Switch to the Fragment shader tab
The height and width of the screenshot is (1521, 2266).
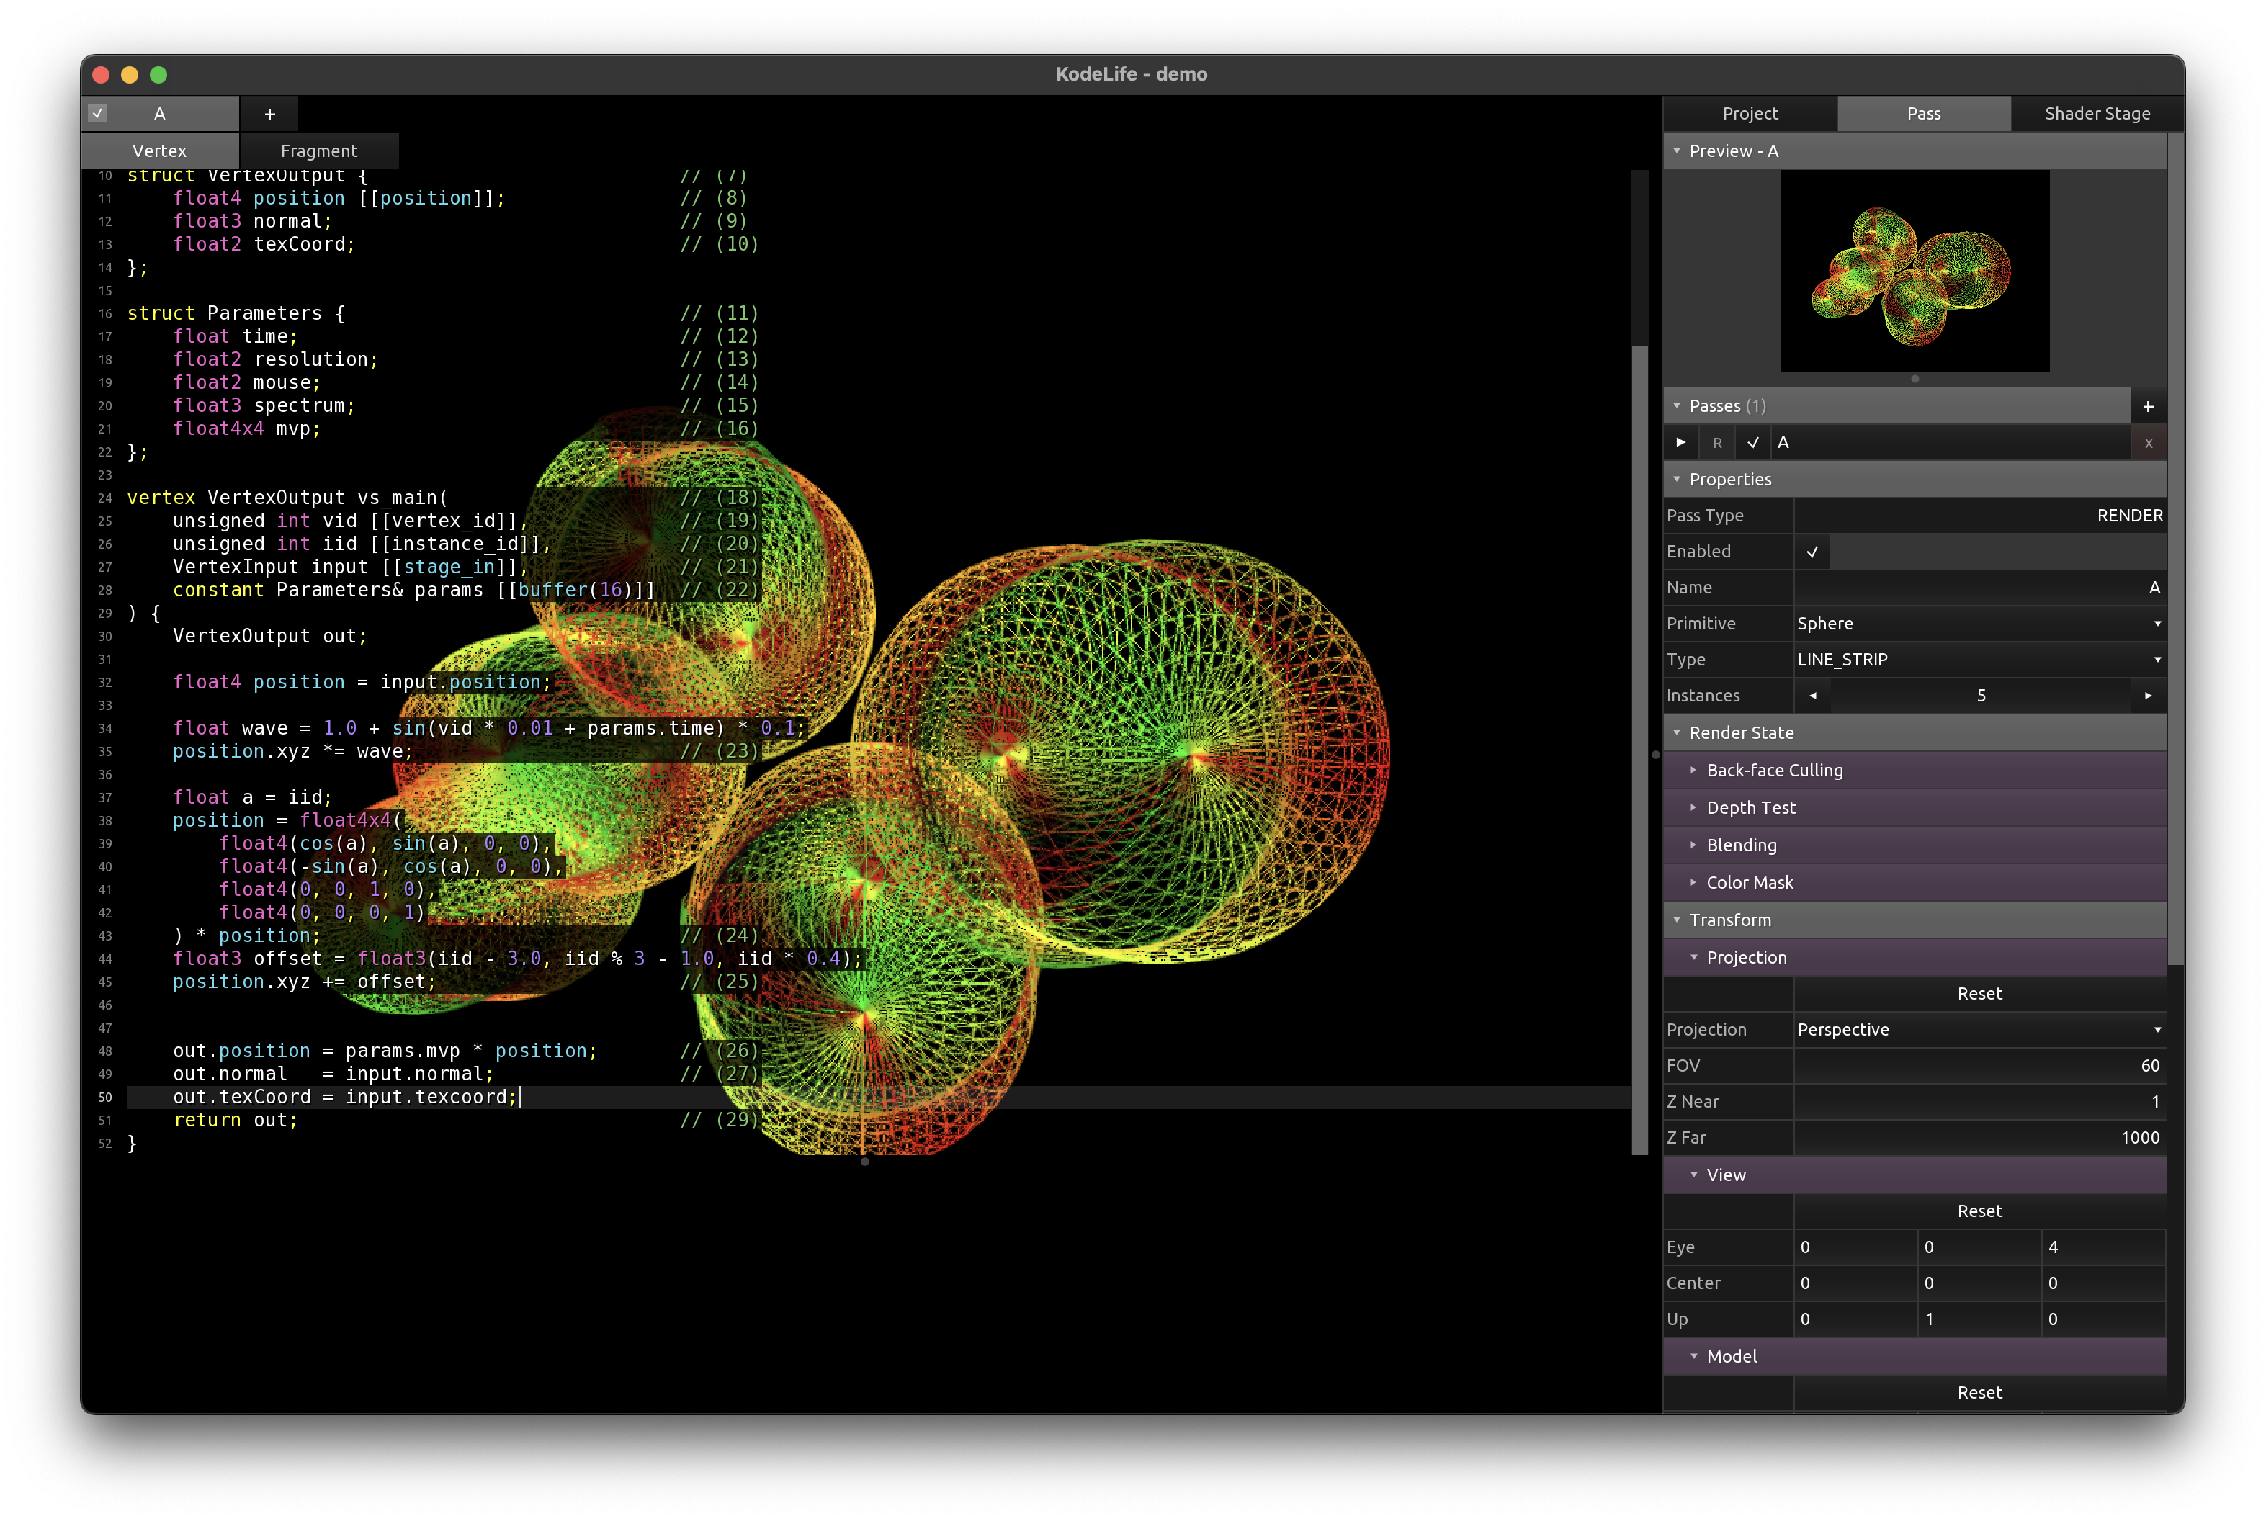tap(318, 151)
